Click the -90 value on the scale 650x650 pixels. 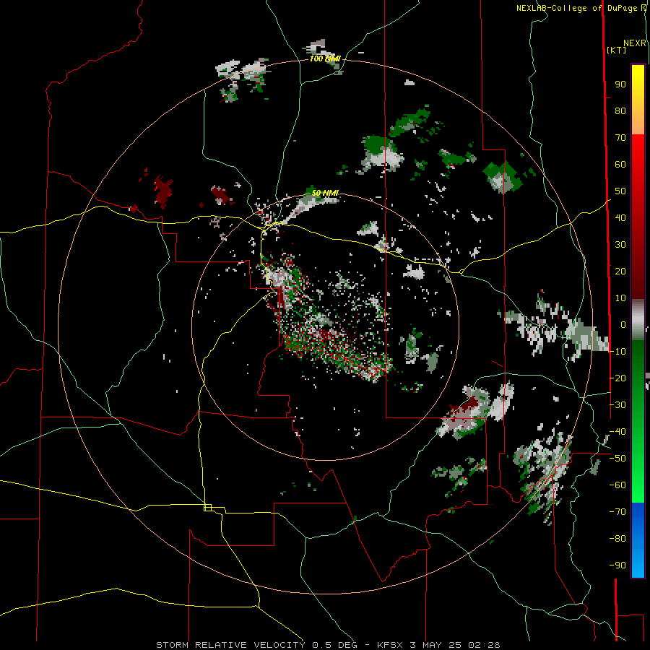click(617, 565)
